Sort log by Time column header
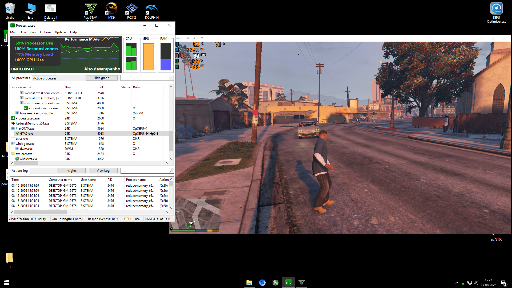This screenshot has height=288, width=512. coord(29,180)
